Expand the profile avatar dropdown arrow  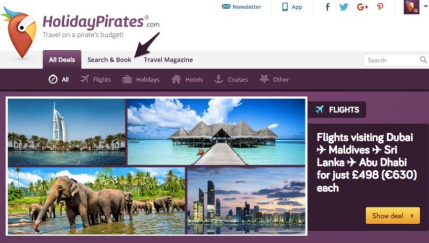[426, 6]
